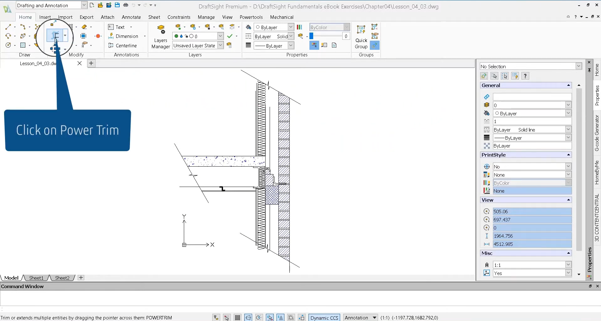Image resolution: width=601 pixels, height=321 pixels.
Task: Open the Annotate ribbon tab
Action: pyautogui.click(x=131, y=17)
